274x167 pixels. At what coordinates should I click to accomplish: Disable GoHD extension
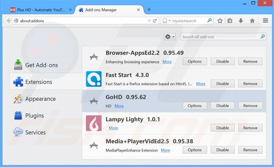[222, 106]
